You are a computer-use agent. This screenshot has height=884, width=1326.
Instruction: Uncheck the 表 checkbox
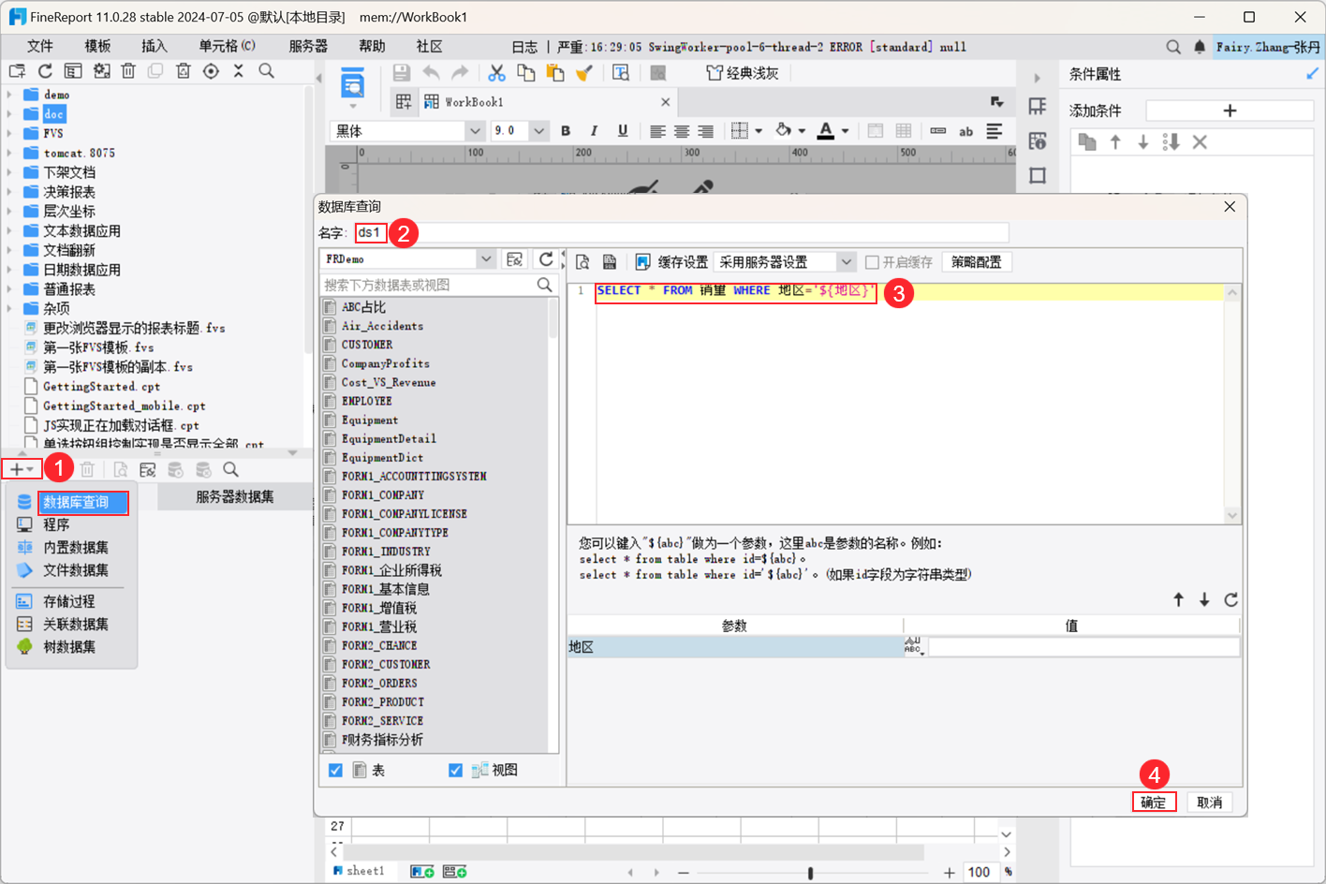point(336,770)
